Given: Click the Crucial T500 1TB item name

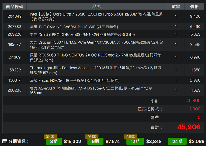Looking at the screenshot, I should point(96,45).
